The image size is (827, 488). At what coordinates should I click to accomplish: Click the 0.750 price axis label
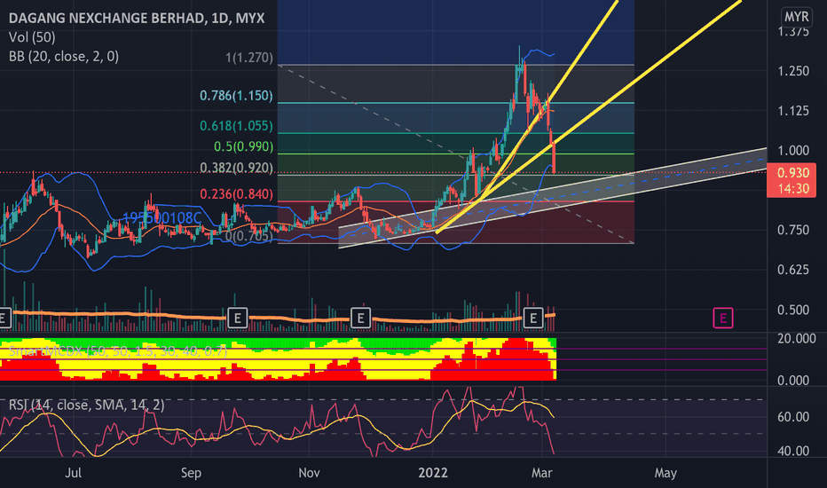tap(792, 230)
